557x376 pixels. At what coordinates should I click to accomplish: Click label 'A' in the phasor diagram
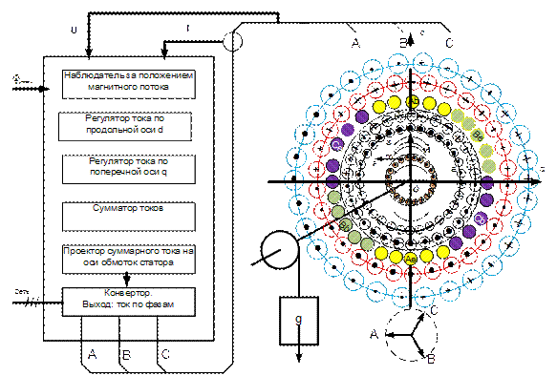374,334
